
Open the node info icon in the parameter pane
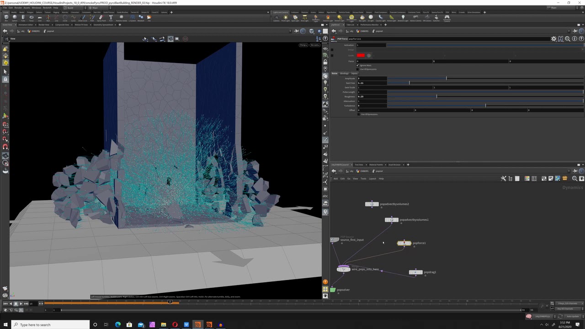point(574,39)
